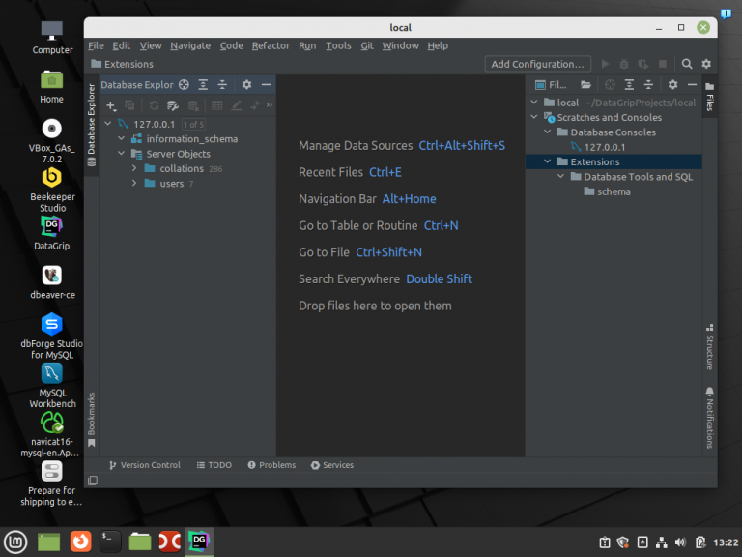Select the 127.0.0.1 console in Files tree
This screenshot has height=557, width=742.
[x=604, y=147]
